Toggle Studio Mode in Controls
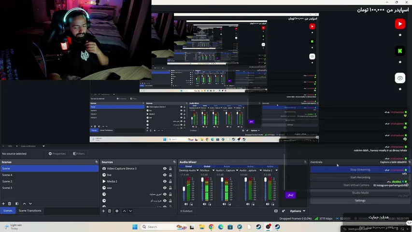This screenshot has height=232, width=412. click(360, 193)
